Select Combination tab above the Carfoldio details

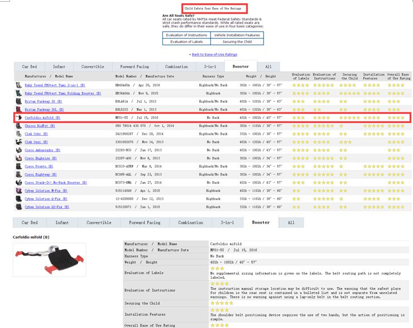coord(190,222)
